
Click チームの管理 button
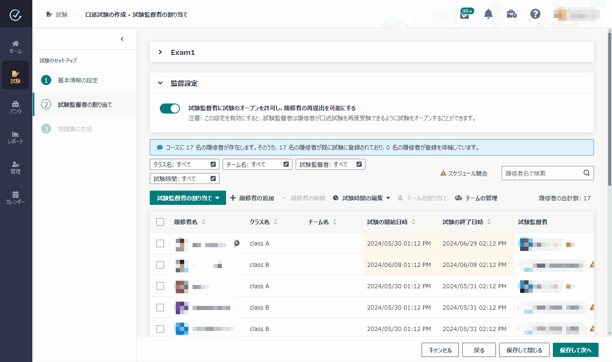(476, 198)
